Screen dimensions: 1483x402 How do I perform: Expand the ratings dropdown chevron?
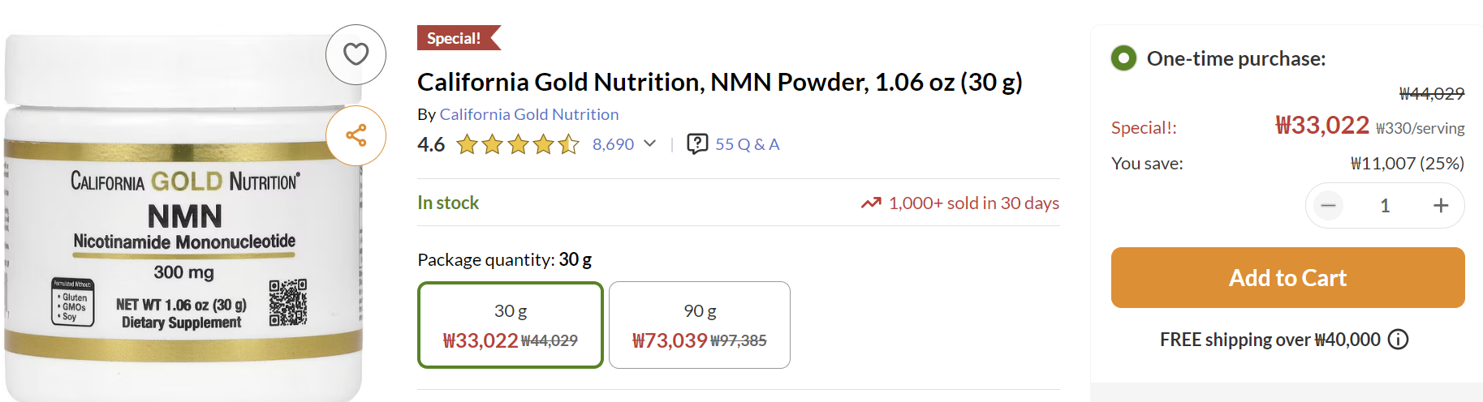click(649, 143)
